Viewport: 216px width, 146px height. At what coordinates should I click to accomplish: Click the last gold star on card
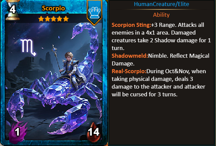click(66, 19)
